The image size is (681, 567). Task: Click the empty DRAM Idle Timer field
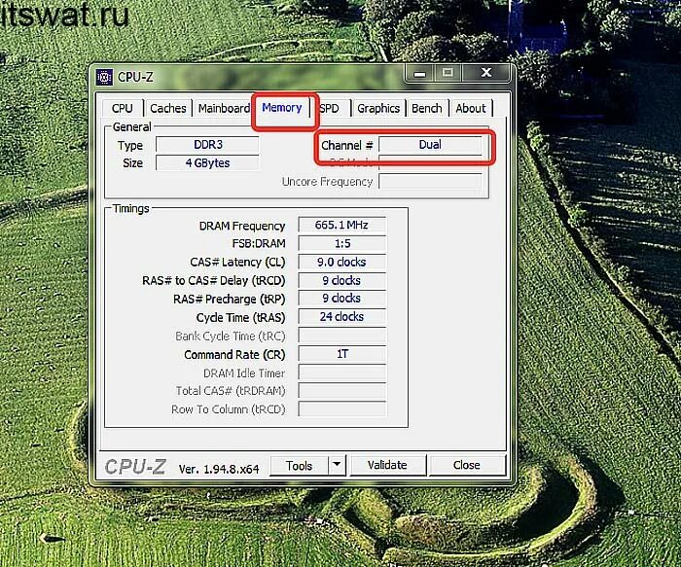(341, 372)
